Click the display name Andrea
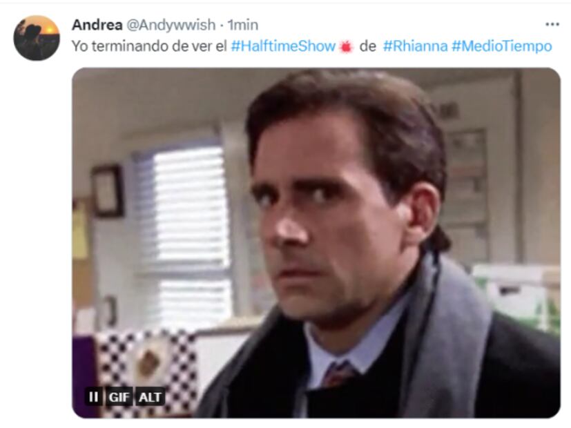Image resolution: width=571 pixels, height=428 pixels. pos(97,25)
